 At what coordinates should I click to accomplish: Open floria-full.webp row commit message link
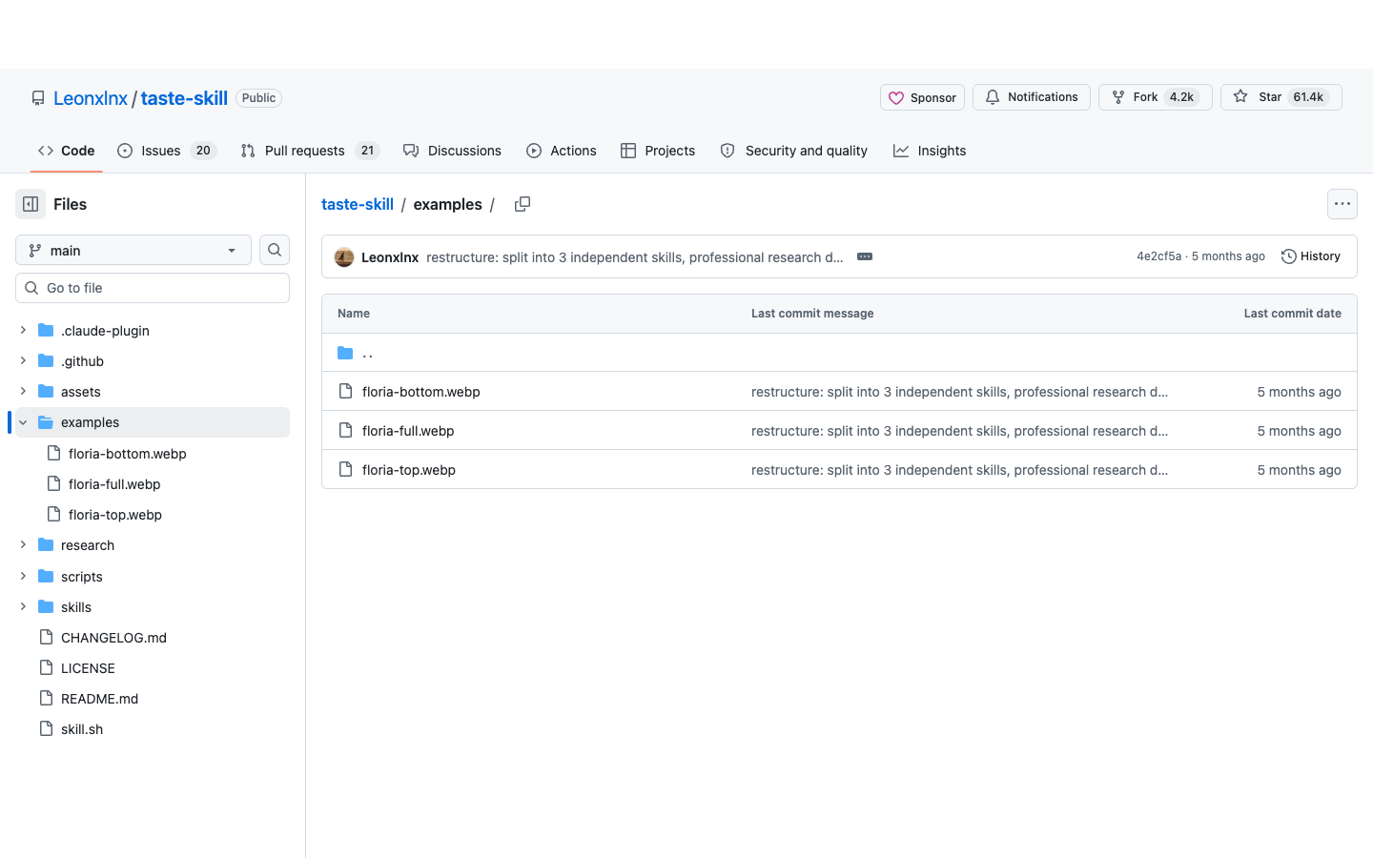[959, 431]
